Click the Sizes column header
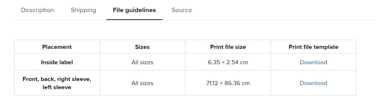This screenshot has width=376, height=110. (x=142, y=47)
